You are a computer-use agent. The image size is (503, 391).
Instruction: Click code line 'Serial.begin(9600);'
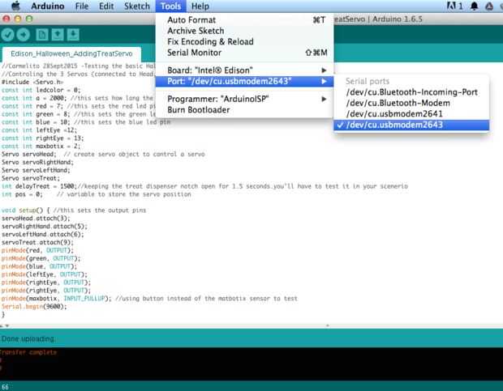34,307
